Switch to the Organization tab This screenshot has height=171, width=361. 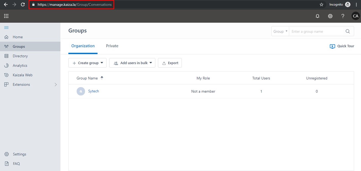coord(83,46)
